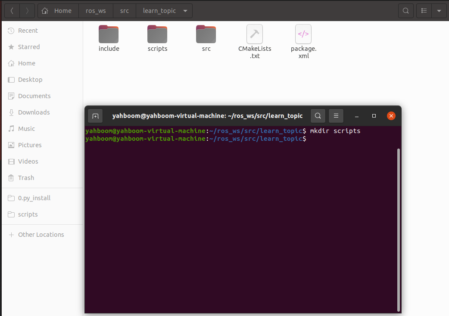Open view options dropdown arrow

[x=439, y=11]
